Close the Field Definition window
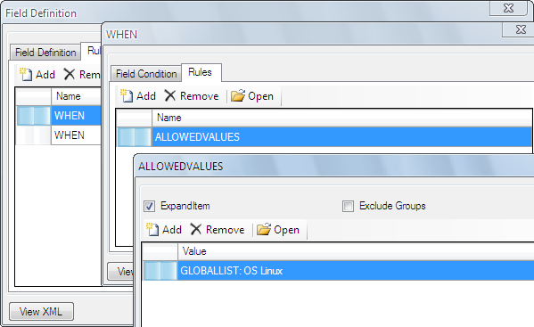The image size is (534, 327). [x=508, y=8]
